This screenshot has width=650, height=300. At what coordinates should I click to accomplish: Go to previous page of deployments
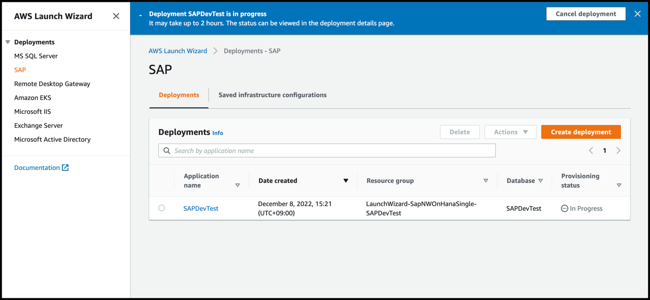tap(591, 151)
